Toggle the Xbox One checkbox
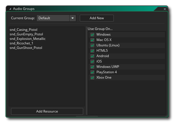Image resolution: width=174 pixels, height=123 pixels. [x=92, y=77]
